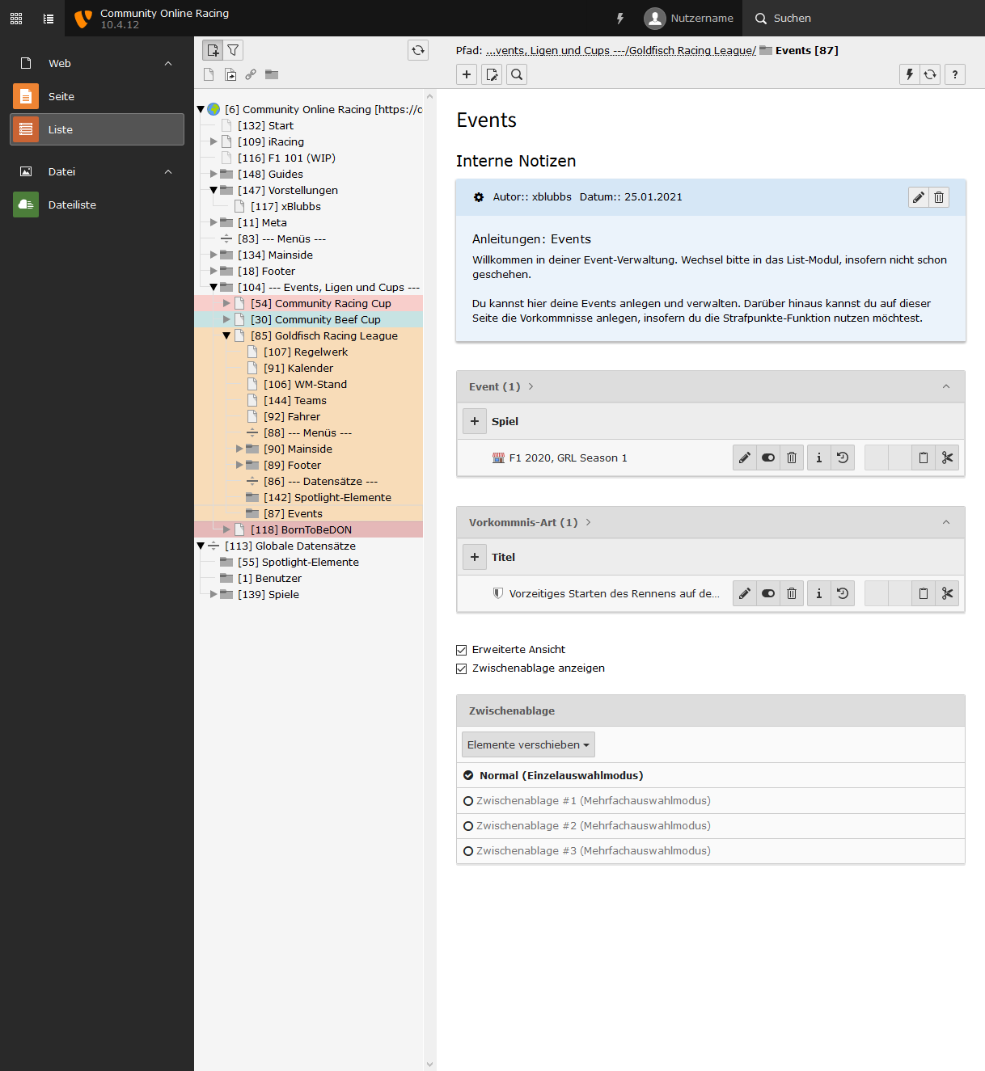
Task: Switch to the Seite module
Action: tap(61, 96)
